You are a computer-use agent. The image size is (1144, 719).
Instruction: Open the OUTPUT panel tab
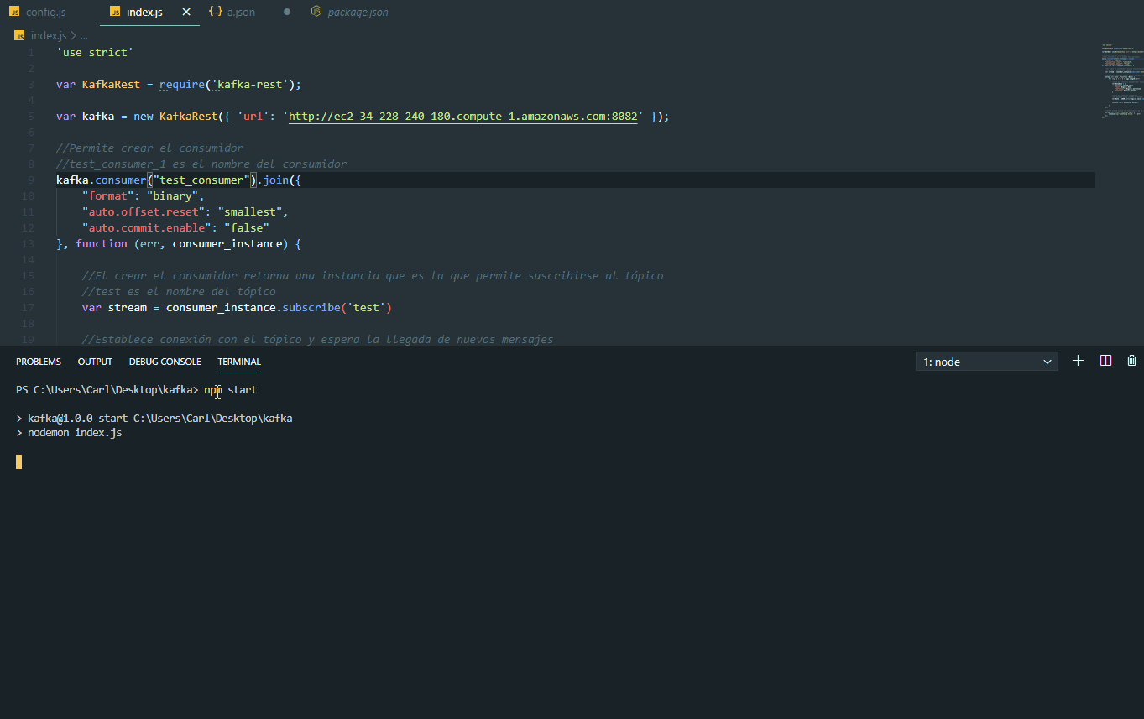point(95,362)
